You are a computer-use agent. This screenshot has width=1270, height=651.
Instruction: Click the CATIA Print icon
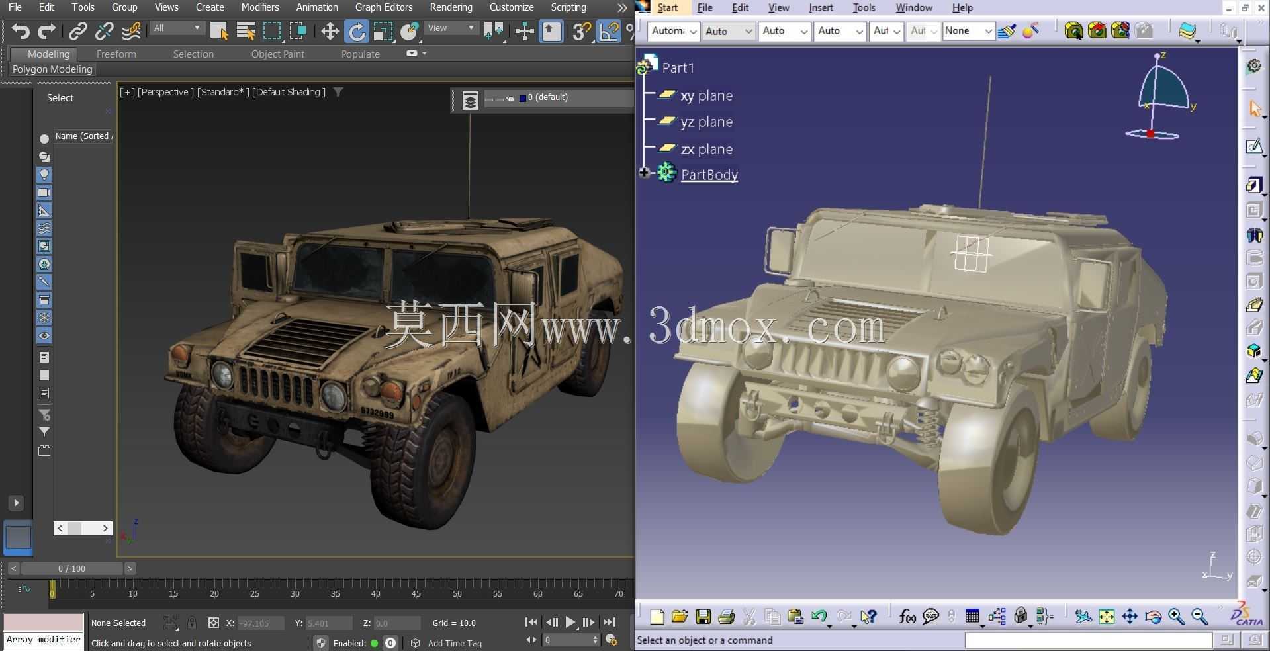coord(726,617)
